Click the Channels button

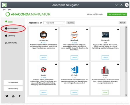[x=71, y=23]
